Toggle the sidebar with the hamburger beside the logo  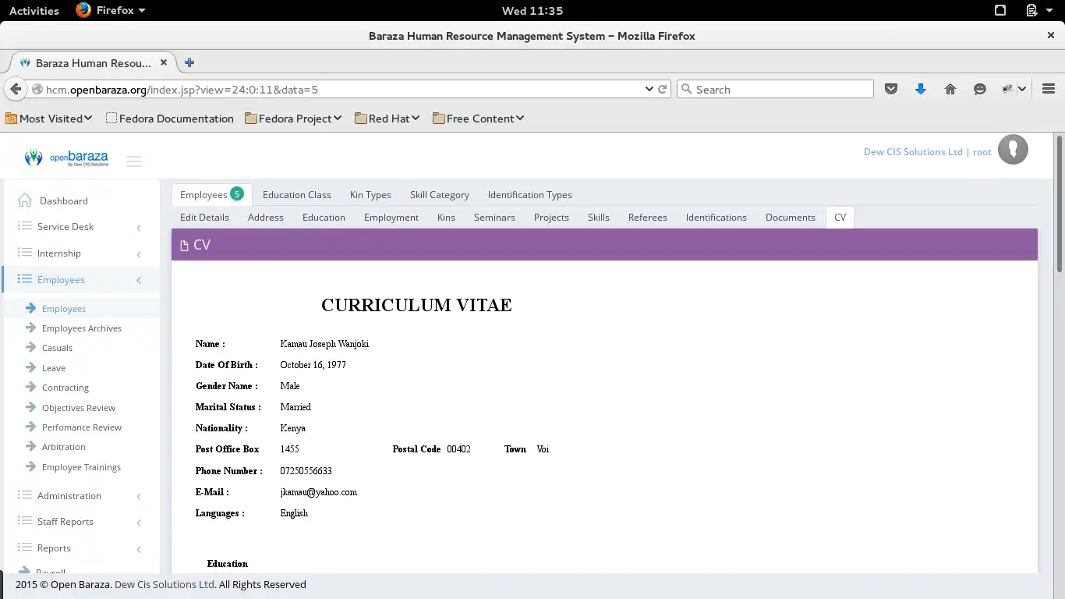tap(134, 161)
